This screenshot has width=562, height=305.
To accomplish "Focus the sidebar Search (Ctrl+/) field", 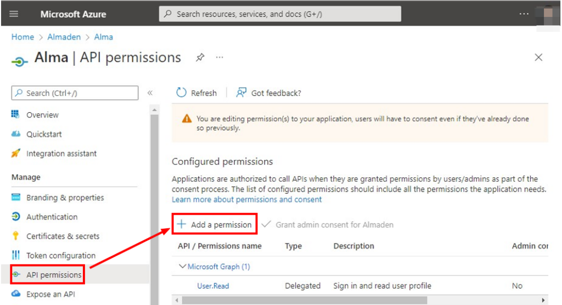I will (75, 93).
